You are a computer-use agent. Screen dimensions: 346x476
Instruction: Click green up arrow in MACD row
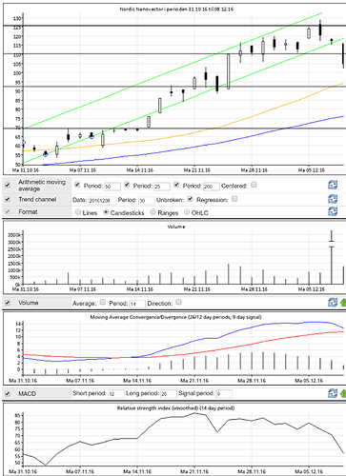point(343,393)
